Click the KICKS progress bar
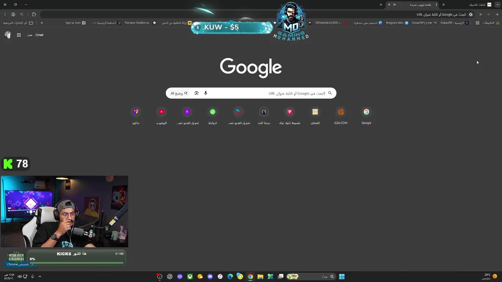 (x=77, y=263)
